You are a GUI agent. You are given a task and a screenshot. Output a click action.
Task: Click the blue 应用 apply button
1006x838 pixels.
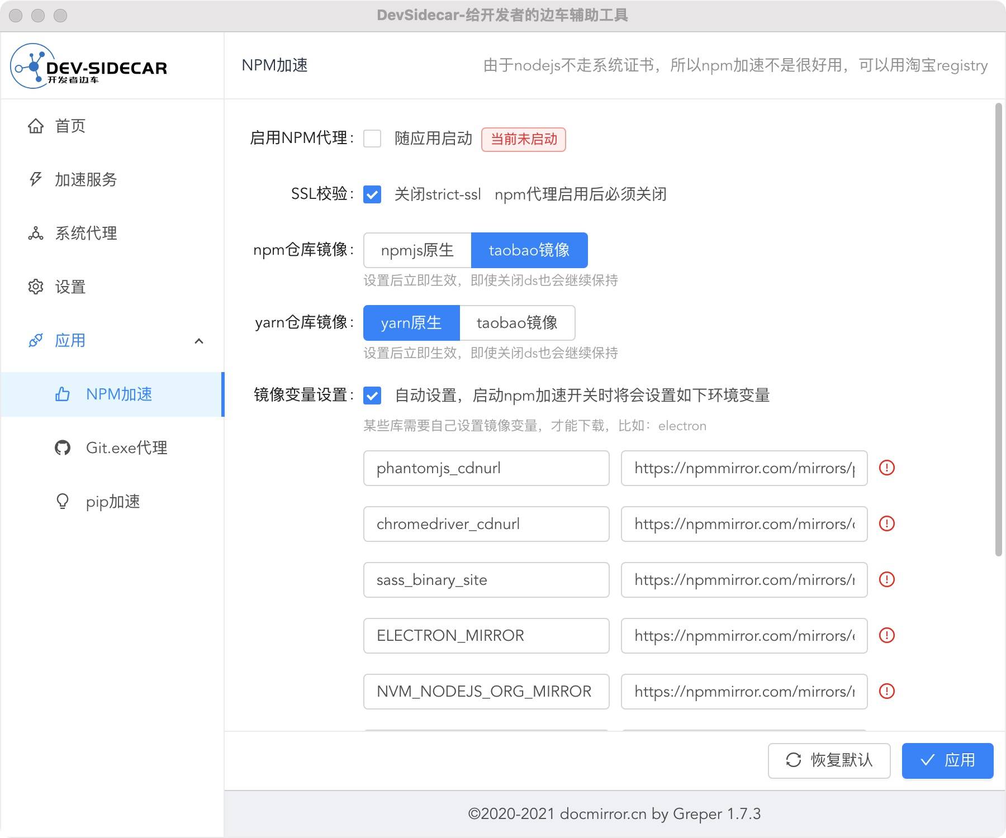tap(947, 760)
